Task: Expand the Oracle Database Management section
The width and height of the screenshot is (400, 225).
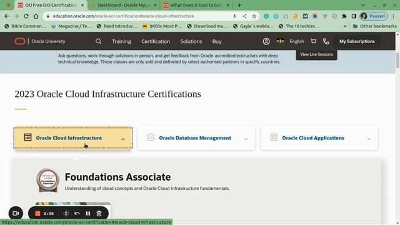Action: click(x=196, y=137)
